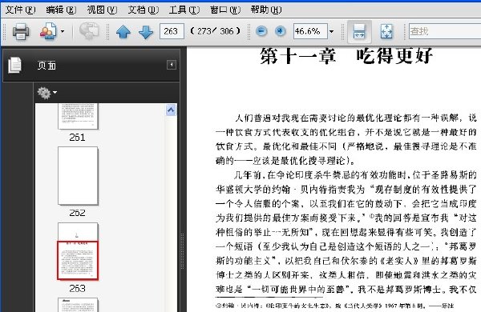
Task: Click the Print icon in toolbar
Action: coord(21,31)
